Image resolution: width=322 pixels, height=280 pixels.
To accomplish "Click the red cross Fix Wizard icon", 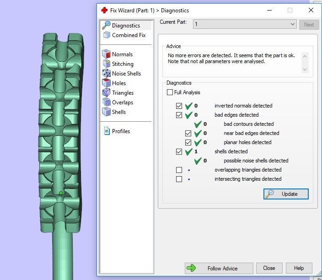I will [x=105, y=10].
